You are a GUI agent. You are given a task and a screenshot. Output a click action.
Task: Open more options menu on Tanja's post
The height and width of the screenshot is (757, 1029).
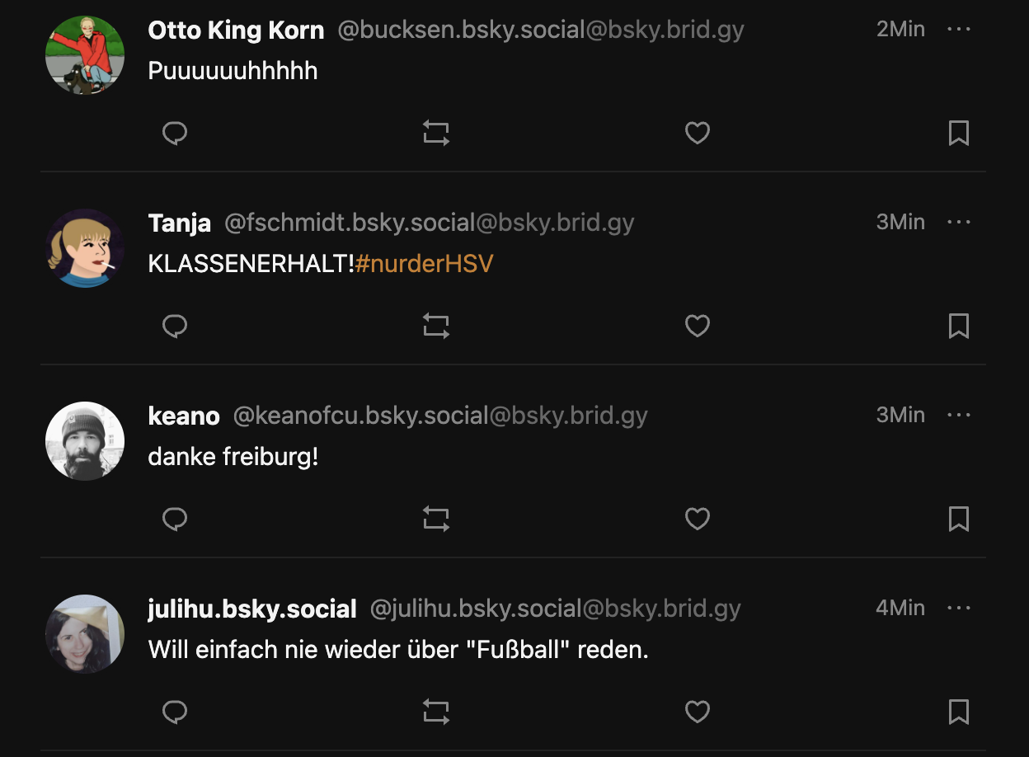[959, 222]
